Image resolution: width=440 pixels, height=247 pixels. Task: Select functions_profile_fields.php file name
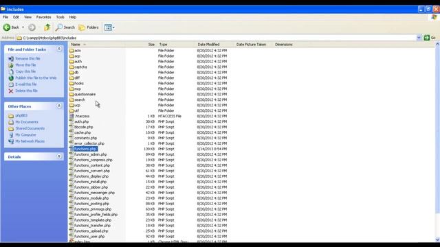(96, 215)
